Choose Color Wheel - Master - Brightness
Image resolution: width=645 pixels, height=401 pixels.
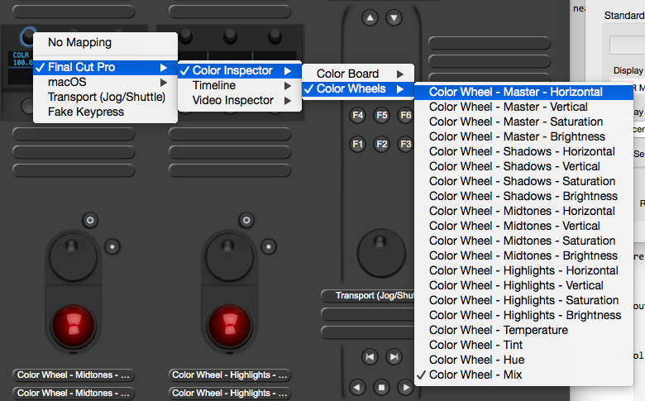click(523, 136)
